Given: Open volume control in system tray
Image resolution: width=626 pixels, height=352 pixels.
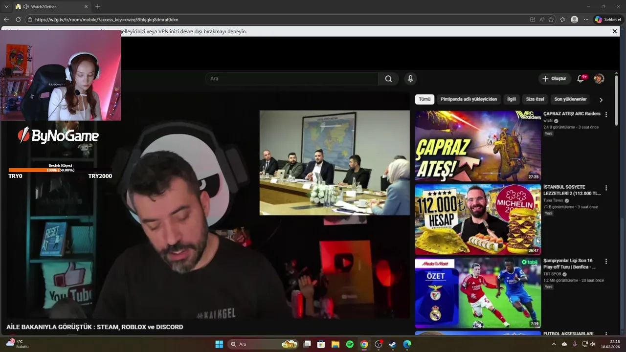Looking at the screenshot, I should (x=593, y=344).
